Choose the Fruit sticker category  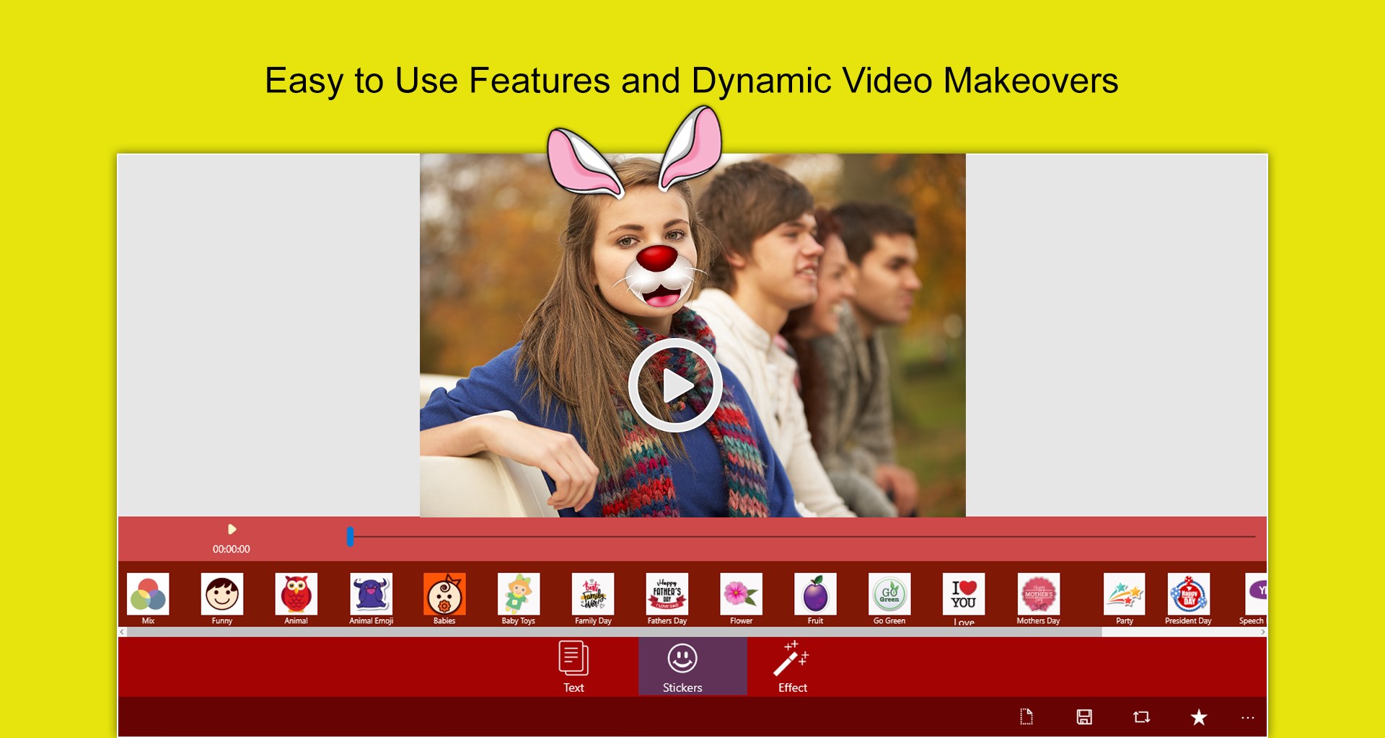pos(815,598)
